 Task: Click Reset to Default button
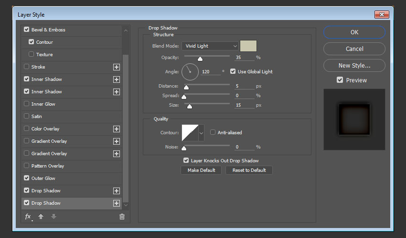(249, 170)
